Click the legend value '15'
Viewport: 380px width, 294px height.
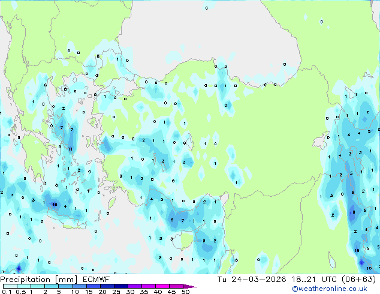89,292
